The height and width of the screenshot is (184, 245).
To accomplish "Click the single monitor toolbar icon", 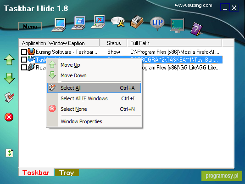I will click(59, 25).
